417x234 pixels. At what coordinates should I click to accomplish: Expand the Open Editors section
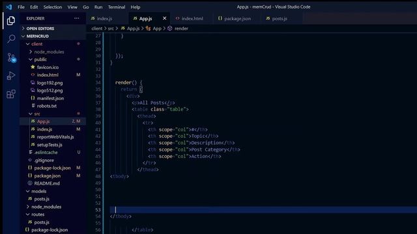pyautogui.click(x=53, y=29)
